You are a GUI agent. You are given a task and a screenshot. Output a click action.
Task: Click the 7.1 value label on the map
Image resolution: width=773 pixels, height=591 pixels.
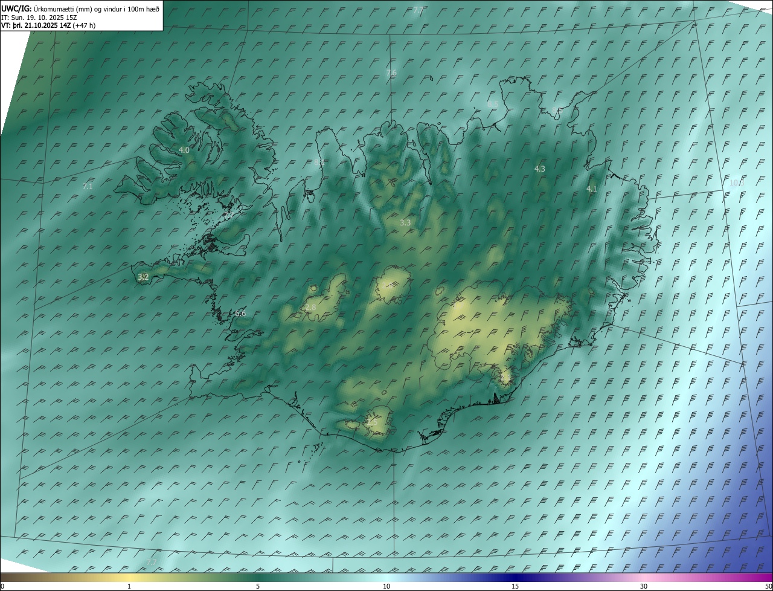[x=88, y=187]
